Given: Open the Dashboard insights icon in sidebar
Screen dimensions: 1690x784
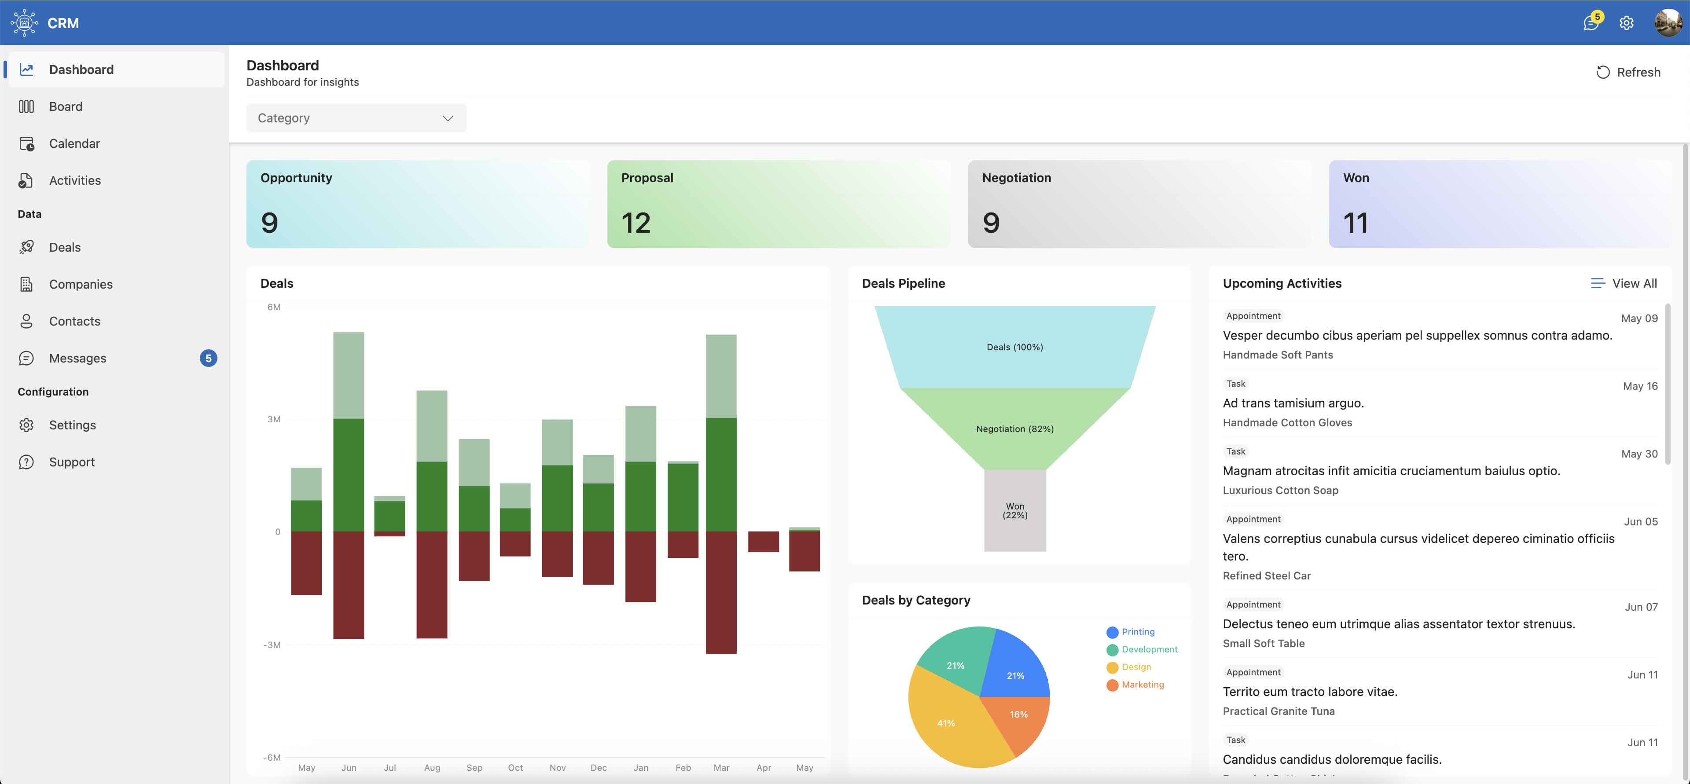Looking at the screenshot, I should coord(27,69).
